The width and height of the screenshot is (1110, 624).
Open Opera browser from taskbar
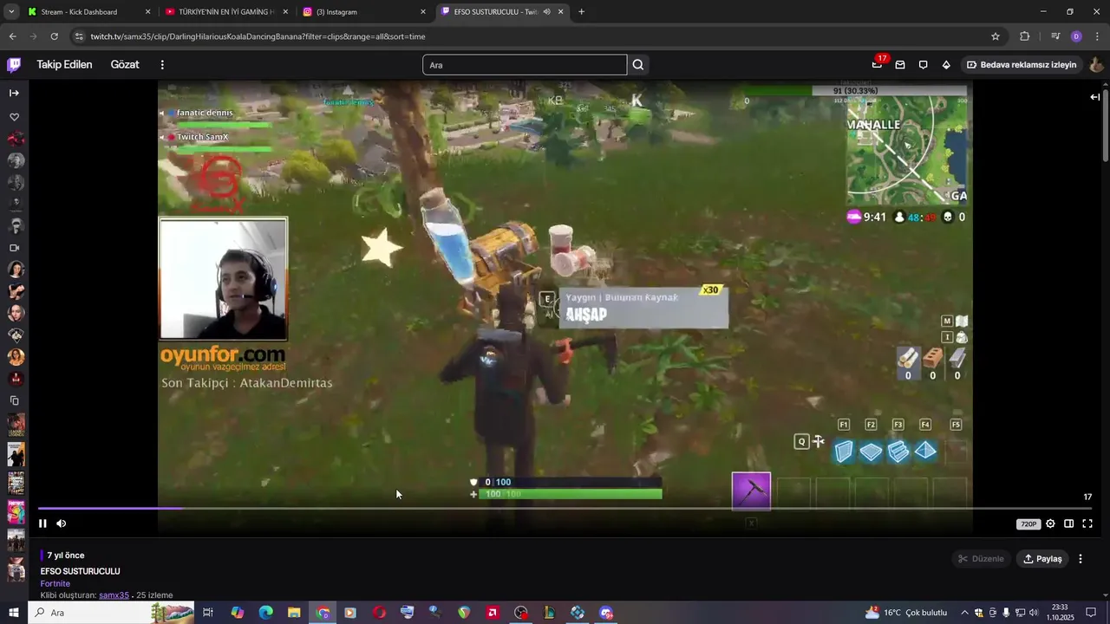[x=379, y=613]
